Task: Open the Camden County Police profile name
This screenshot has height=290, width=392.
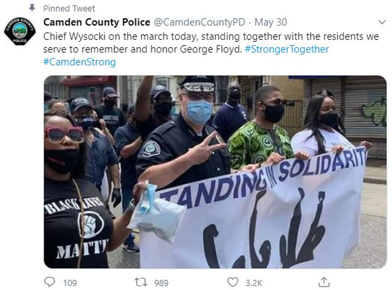Action: tap(96, 22)
